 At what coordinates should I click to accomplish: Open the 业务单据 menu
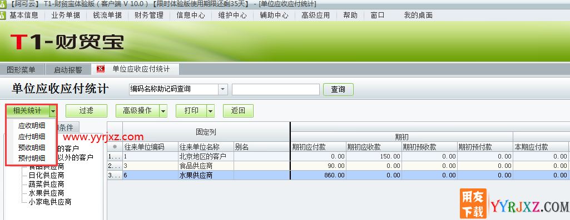66,15
